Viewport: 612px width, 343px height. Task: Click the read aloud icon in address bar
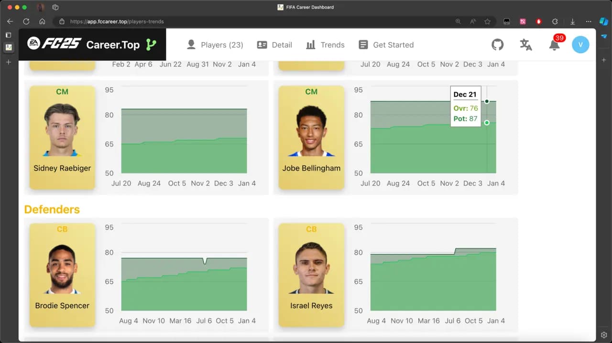(473, 21)
